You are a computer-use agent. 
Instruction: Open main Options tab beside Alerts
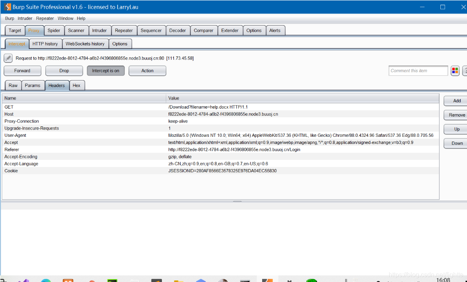[x=254, y=30]
